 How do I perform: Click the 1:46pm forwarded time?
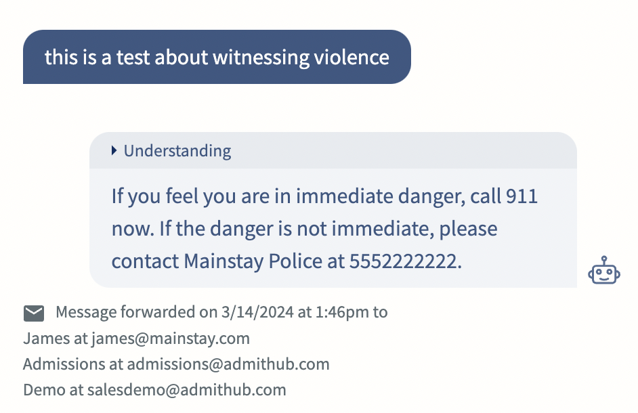342,313
